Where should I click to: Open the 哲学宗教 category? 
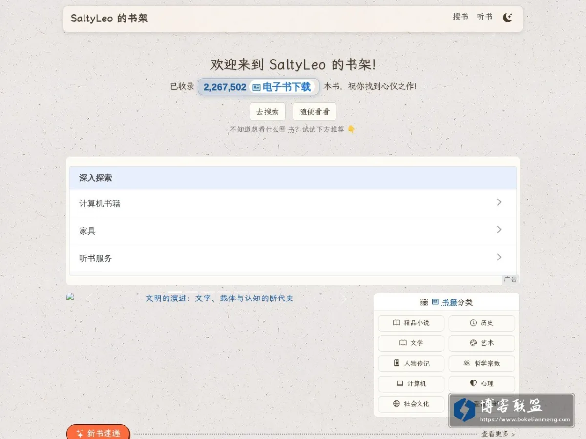click(481, 363)
